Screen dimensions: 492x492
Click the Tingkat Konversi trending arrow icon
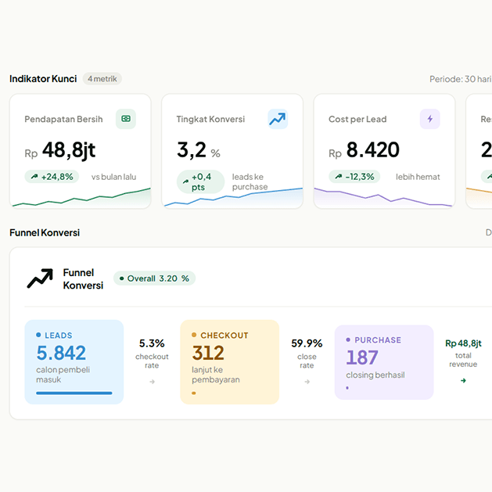pos(278,119)
